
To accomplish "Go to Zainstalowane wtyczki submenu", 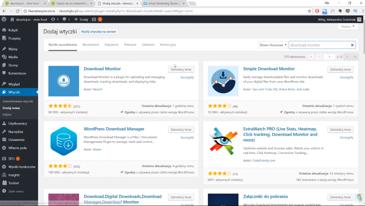I will coord(18,101).
